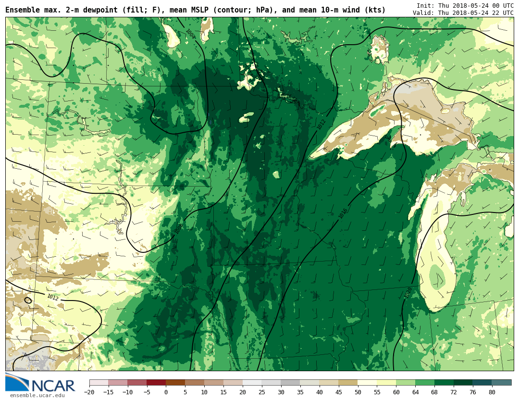Click the 1004 isobar contour label
The image size is (519, 401).
tap(191, 34)
